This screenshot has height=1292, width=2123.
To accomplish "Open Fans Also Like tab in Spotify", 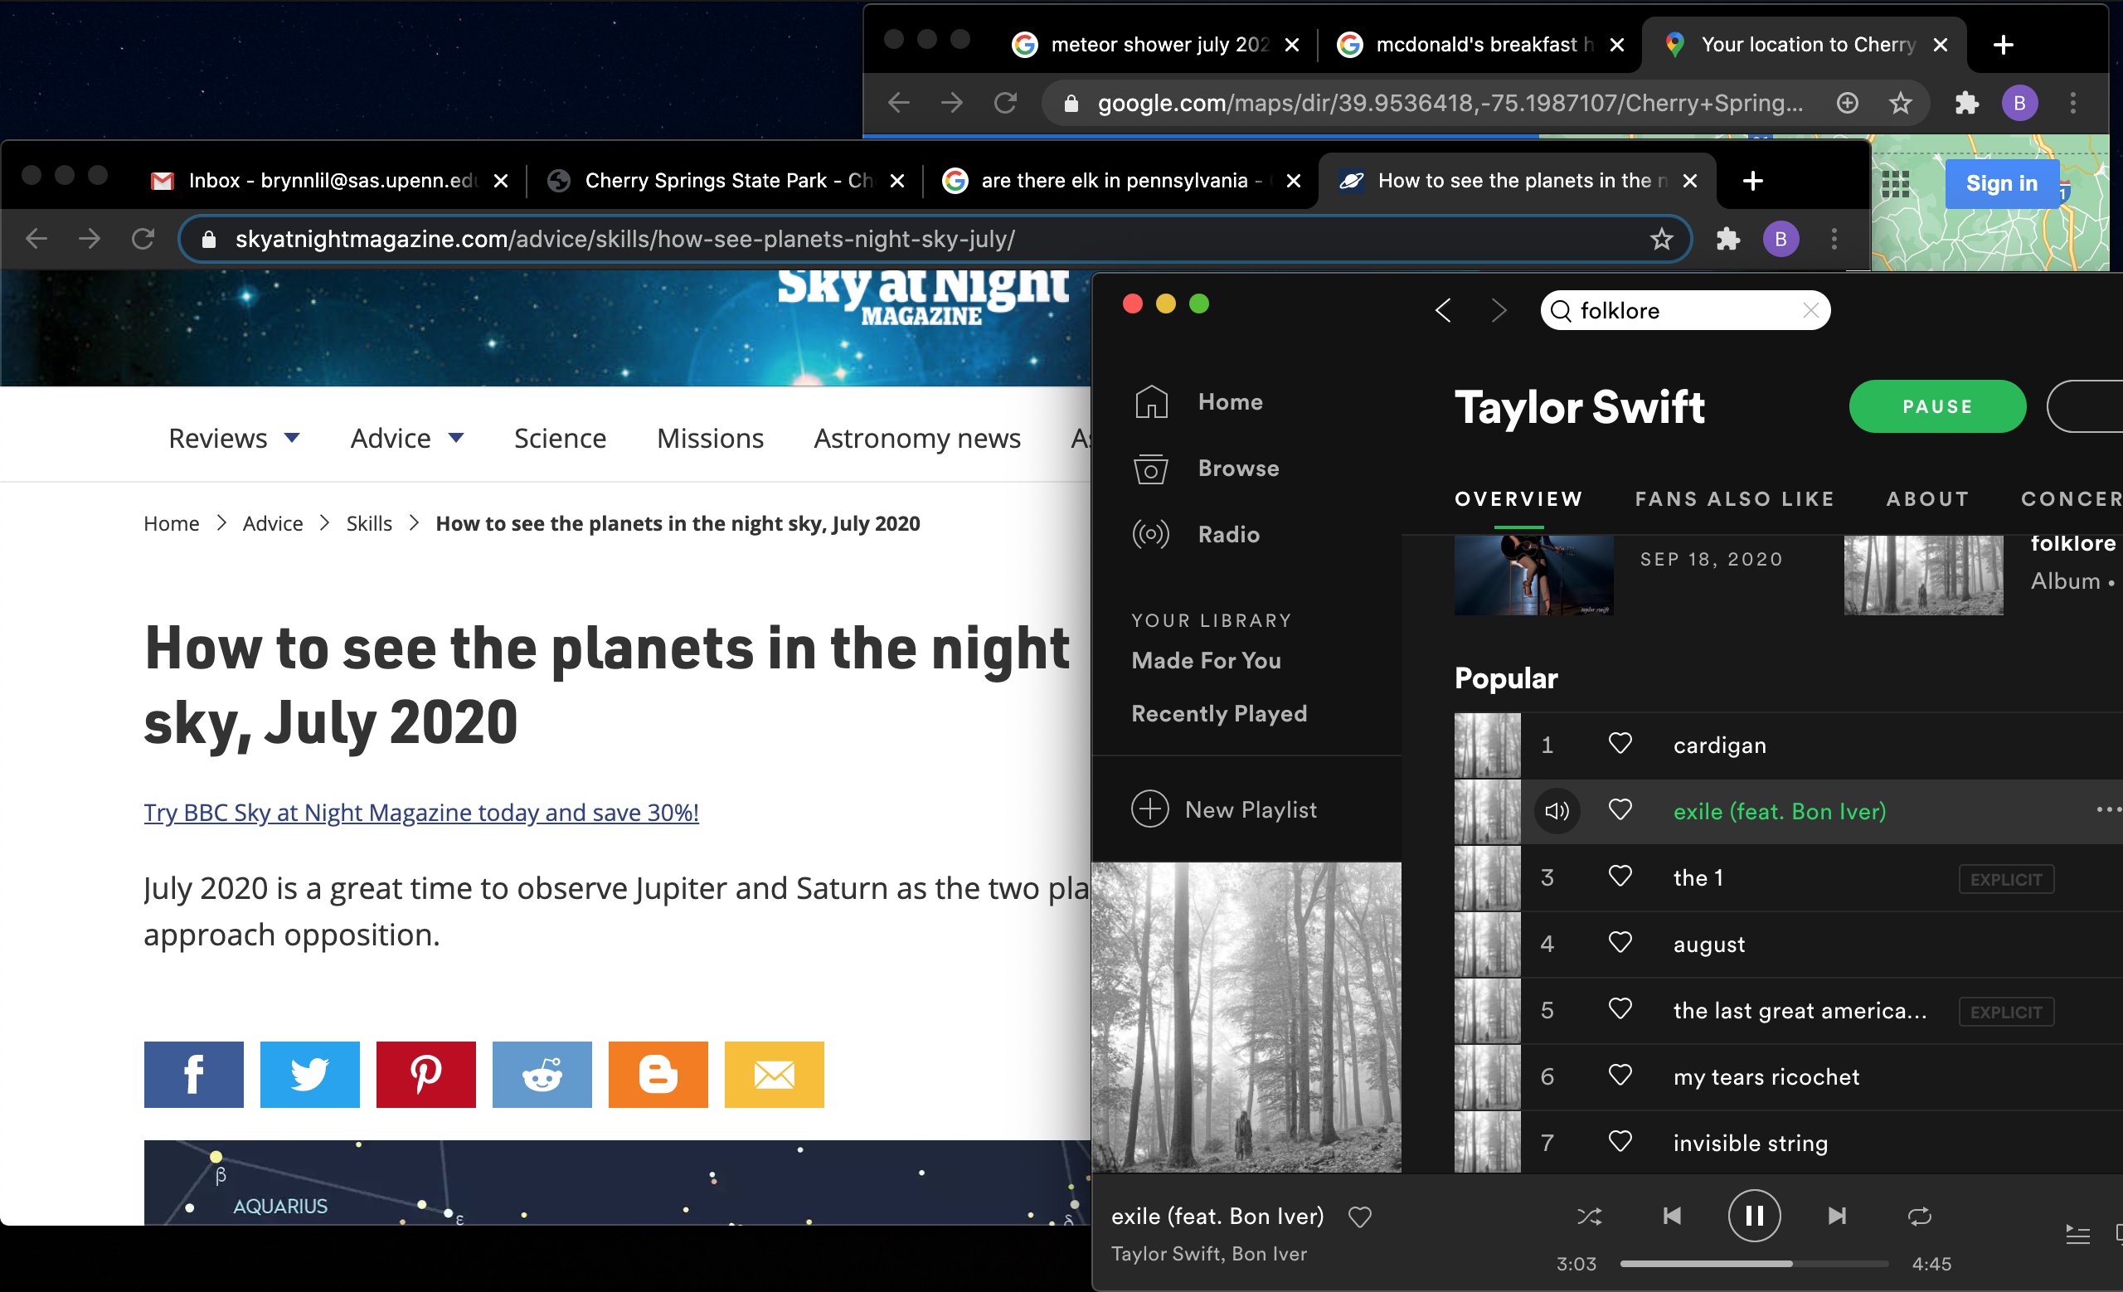I will (x=1734, y=498).
